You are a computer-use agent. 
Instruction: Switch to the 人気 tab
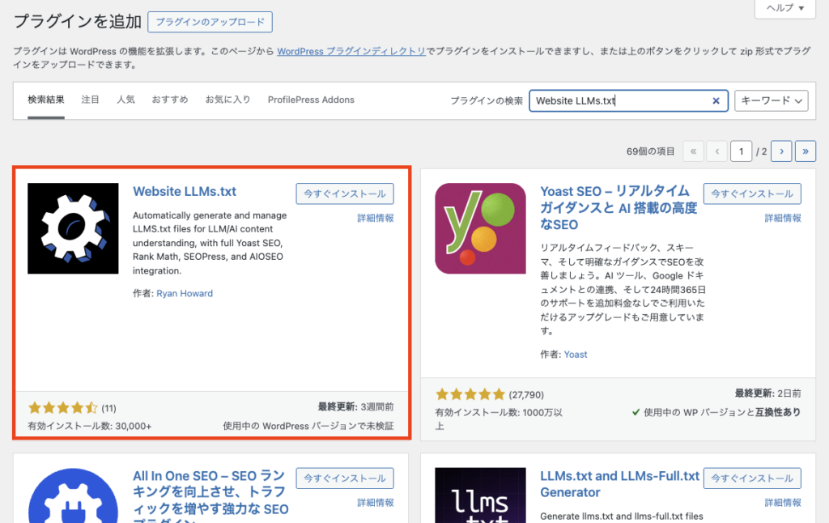pos(127,100)
